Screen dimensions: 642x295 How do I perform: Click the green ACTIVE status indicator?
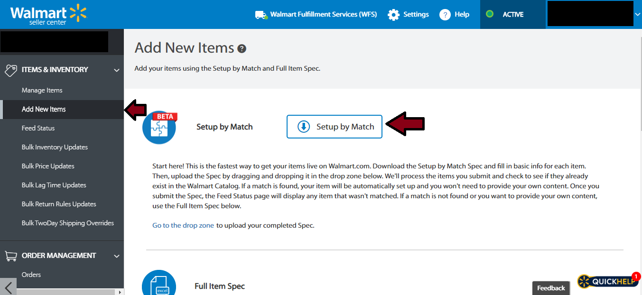pos(490,14)
